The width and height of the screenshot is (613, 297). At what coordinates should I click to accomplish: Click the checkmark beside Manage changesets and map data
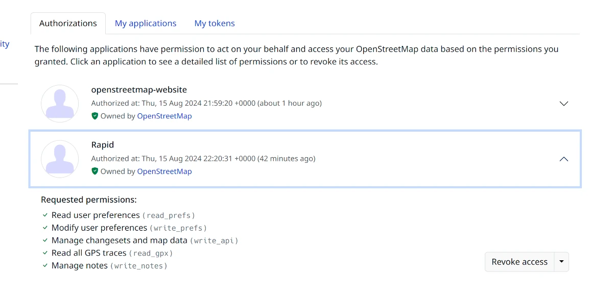45,240
